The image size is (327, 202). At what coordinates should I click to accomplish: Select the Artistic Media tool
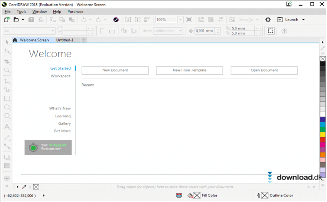pyautogui.click(x=7, y=90)
